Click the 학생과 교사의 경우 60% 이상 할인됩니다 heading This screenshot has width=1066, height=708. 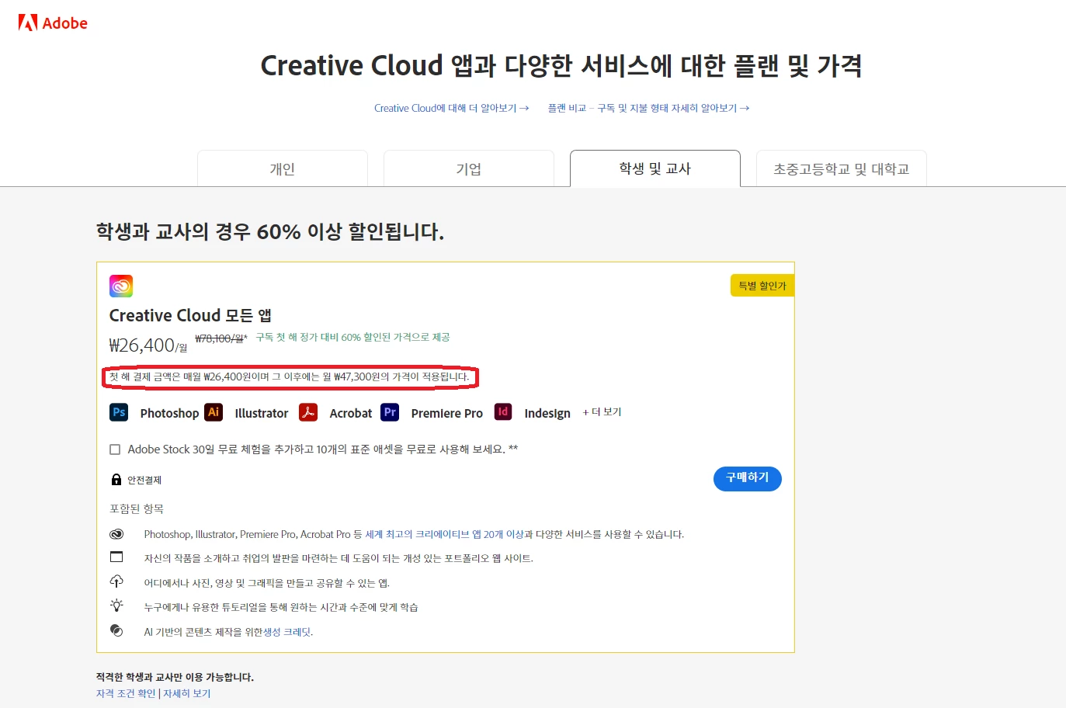270,231
